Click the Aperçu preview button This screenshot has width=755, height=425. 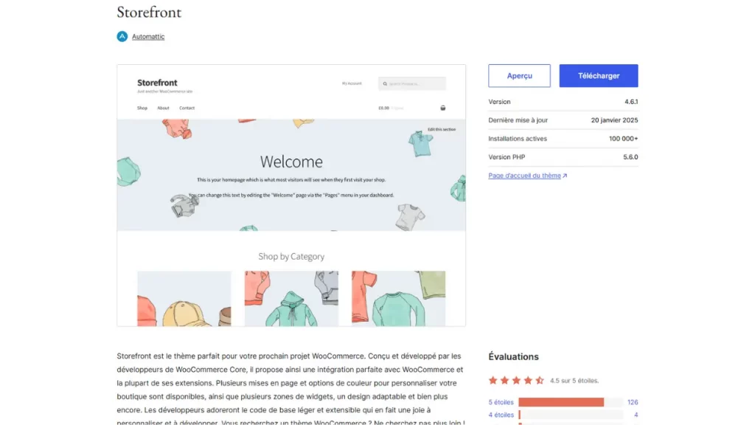tap(519, 76)
